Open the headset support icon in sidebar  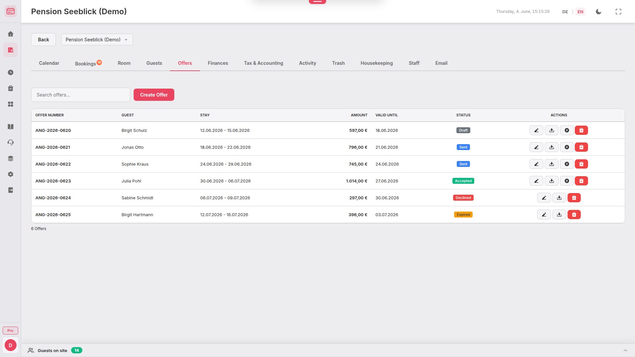click(11, 142)
